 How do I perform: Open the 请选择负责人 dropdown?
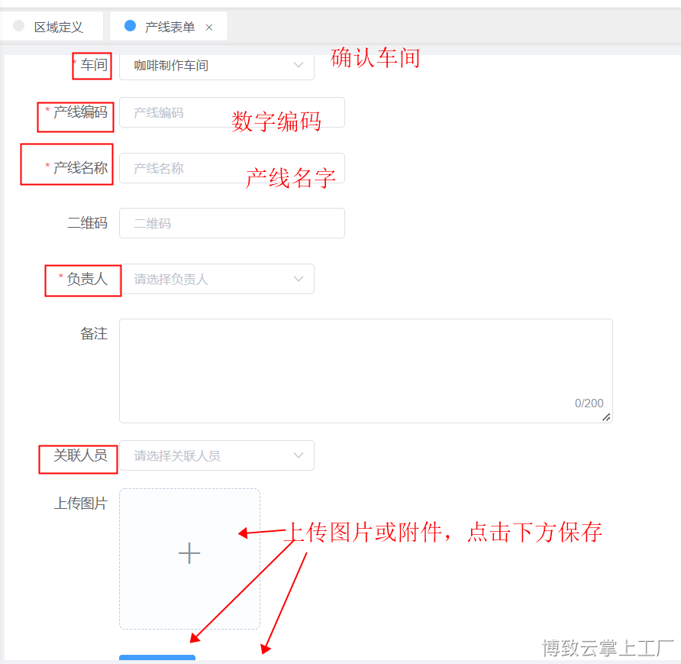pos(217,279)
